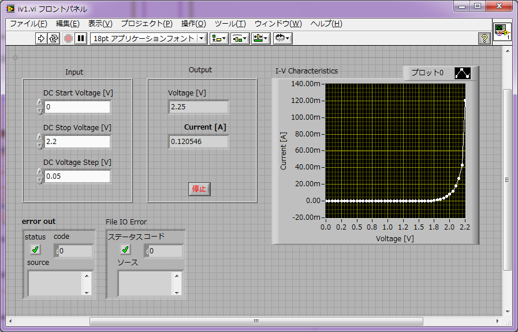Open the Reorder toolbar menu
The image size is (518, 332).
pos(282,38)
